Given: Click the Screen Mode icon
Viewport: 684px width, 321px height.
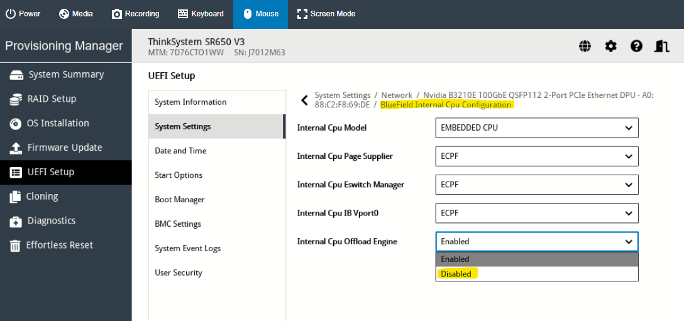Looking at the screenshot, I should point(302,14).
